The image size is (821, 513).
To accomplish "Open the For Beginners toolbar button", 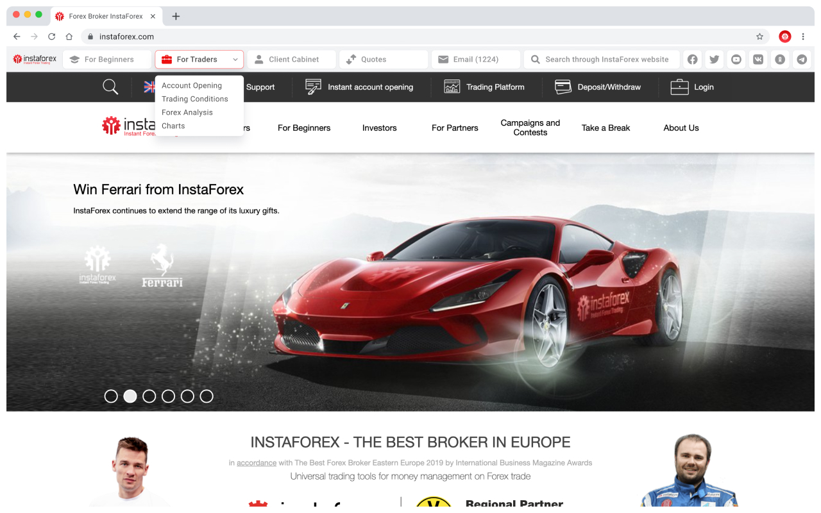I will click(x=107, y=59).
